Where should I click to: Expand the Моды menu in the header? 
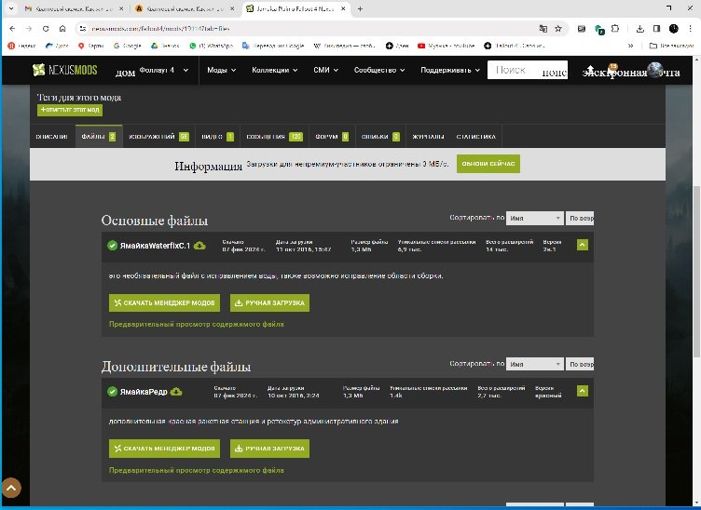[x=221, y=71]
